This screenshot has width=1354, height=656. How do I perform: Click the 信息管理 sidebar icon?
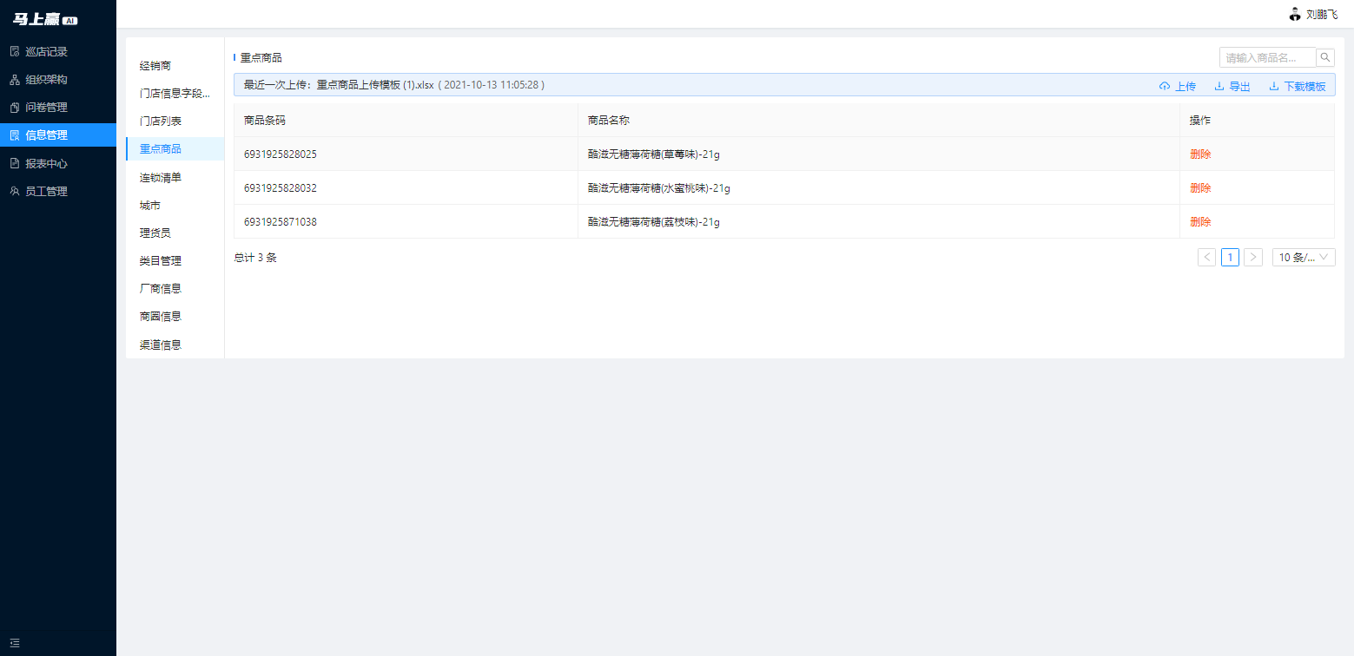point(15,135)
